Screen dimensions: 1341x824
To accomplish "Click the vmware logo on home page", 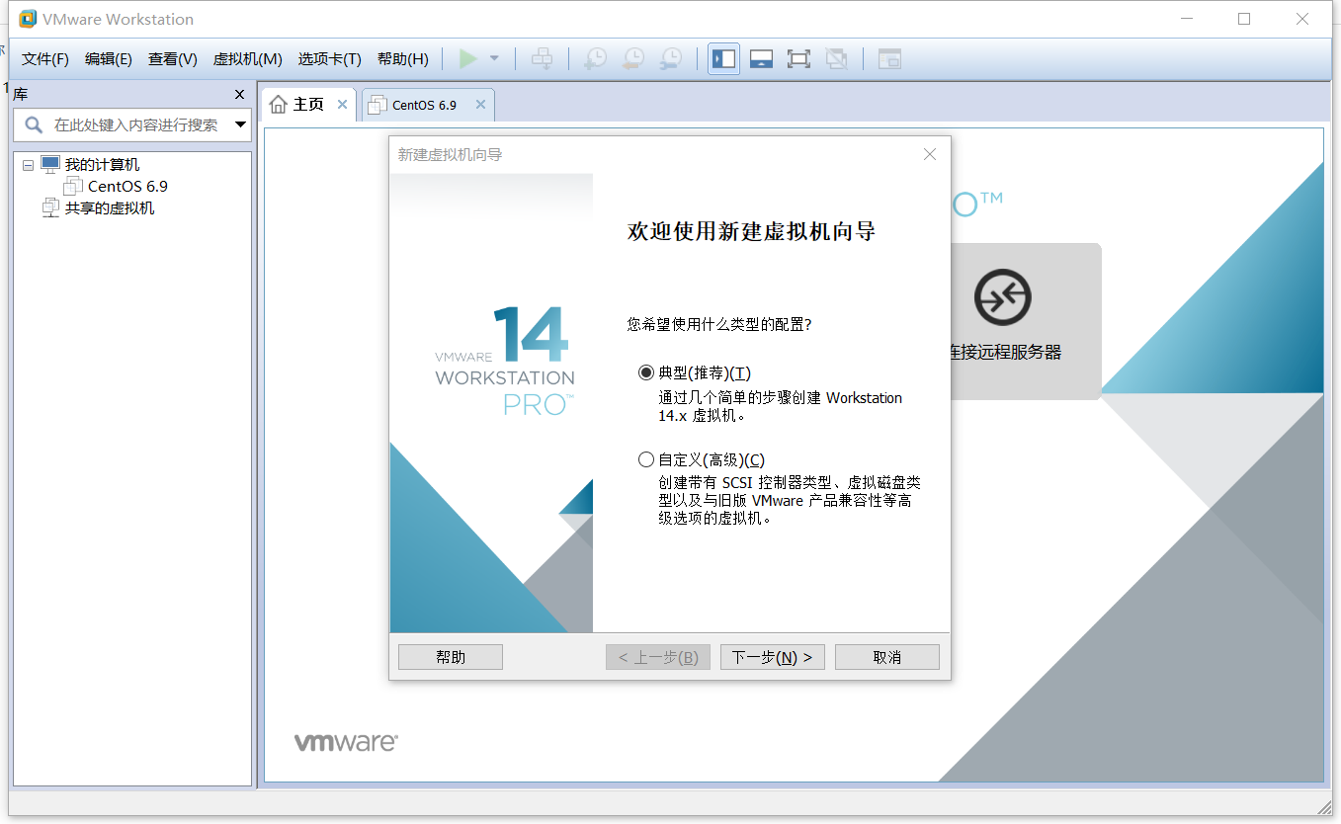I will point(346,742).
